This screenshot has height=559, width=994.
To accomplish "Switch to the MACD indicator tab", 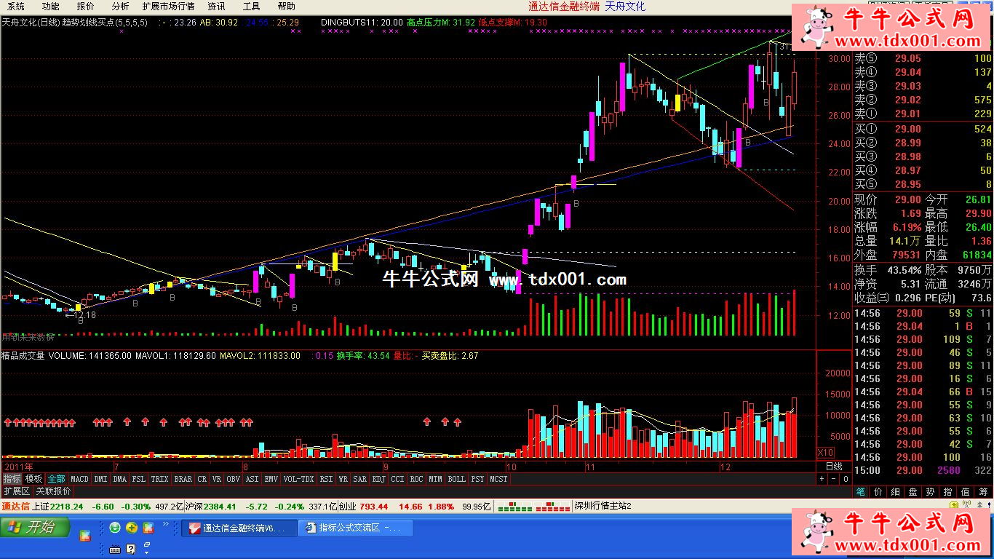I will coord(79,479).
